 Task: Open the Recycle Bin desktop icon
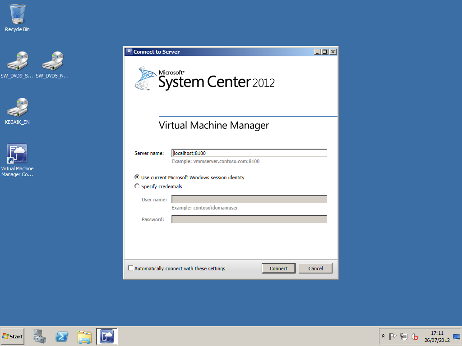click(x=18, y=18)
